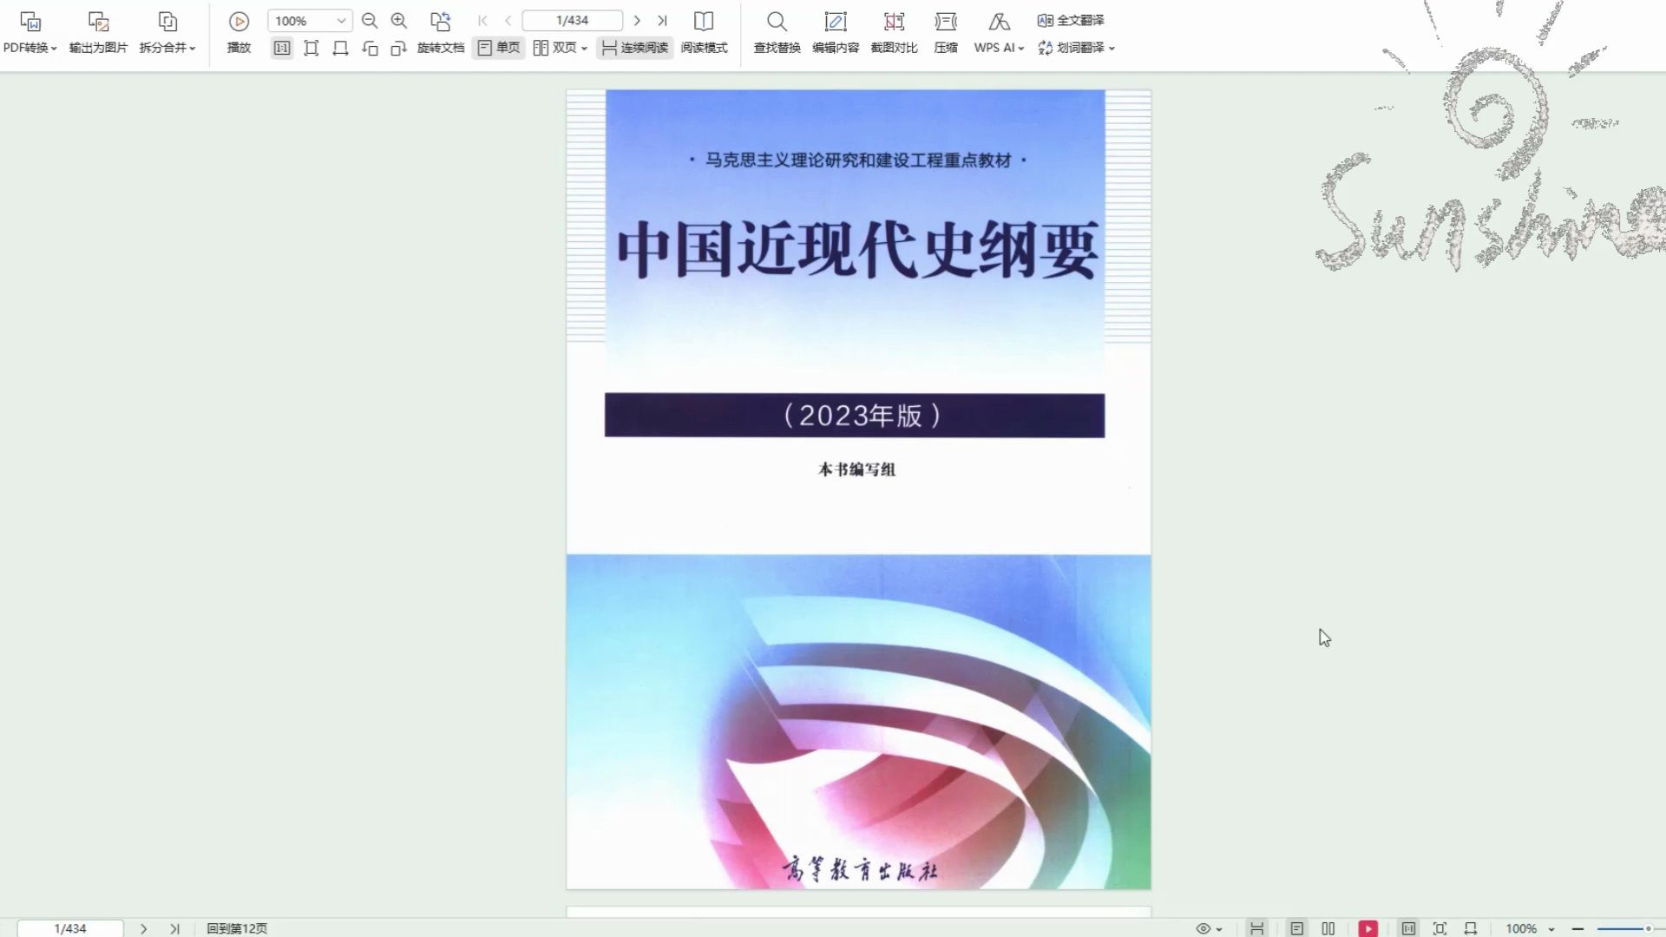Toggle 单页 single page layout
The width and height of the screenshot is (1666, 937).
[x=499, y=48]
